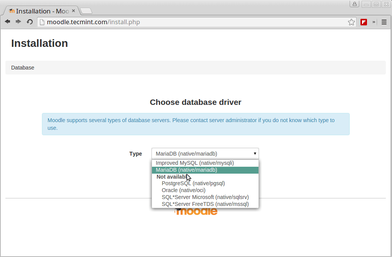The width and height of the screenshot is (392, 257).
Task: Open a new browser tab
Action: pyautogui.click(x=87, y=11)
